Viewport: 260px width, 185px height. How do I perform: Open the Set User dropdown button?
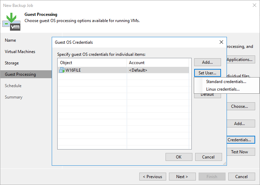207,73
